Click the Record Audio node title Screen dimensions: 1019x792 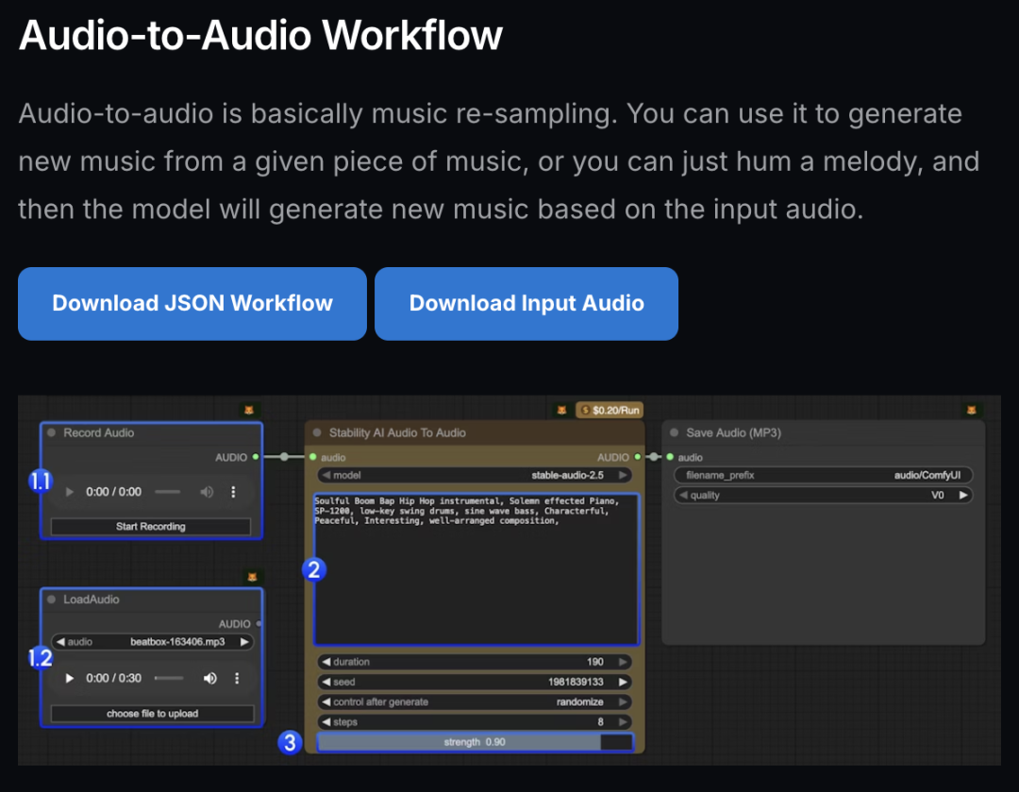(99, 432)
